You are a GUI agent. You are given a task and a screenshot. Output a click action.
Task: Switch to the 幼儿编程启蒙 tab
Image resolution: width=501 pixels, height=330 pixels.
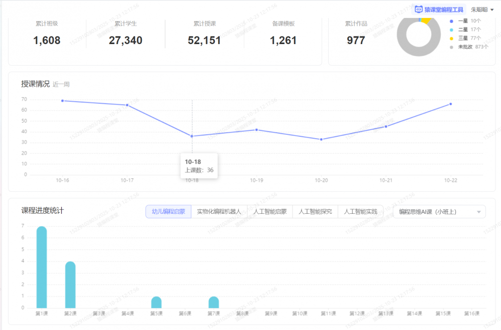pyautogui.click(x=168, y=212)
